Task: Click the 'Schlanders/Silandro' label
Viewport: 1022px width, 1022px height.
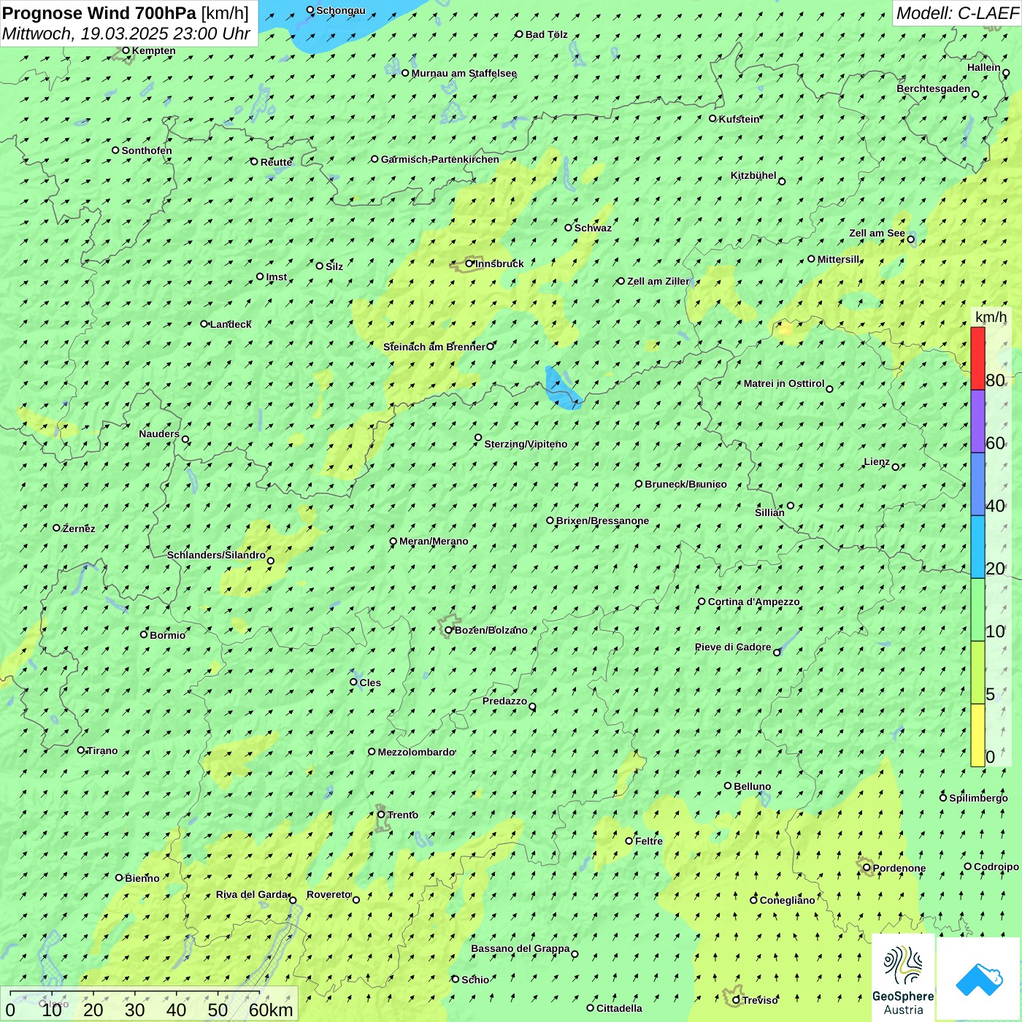Action: coord(216,555)
